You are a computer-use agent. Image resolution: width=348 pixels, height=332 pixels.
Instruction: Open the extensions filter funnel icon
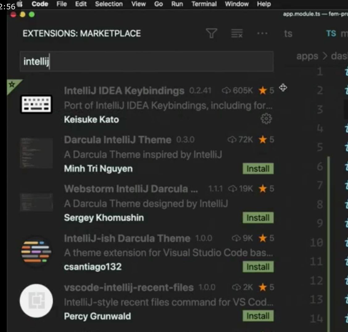pos(212,33)
